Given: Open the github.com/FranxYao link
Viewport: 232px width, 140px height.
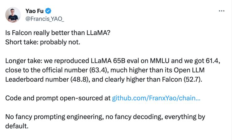Looking at the screenshot, I should pos(156,98).
